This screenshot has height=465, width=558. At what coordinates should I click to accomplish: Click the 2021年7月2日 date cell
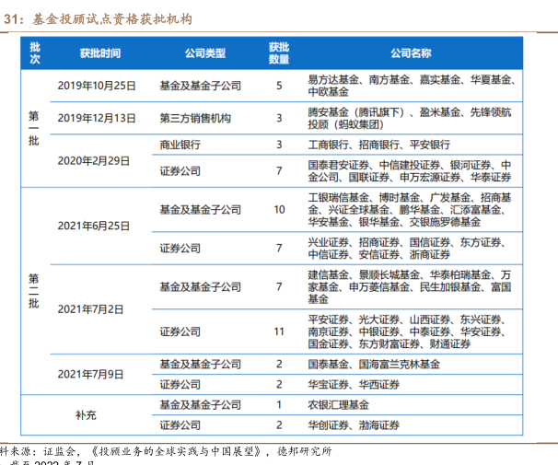click(96, 308)
